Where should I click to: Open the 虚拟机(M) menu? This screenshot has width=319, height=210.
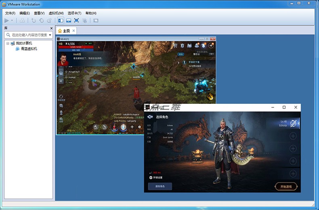(56, 13)
